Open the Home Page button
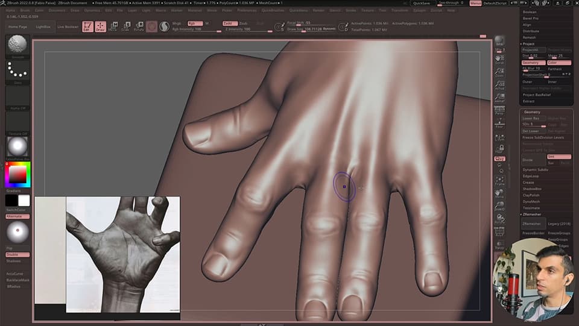The height and width of the screenshot is (326, 579). click(x=17, y=27)
